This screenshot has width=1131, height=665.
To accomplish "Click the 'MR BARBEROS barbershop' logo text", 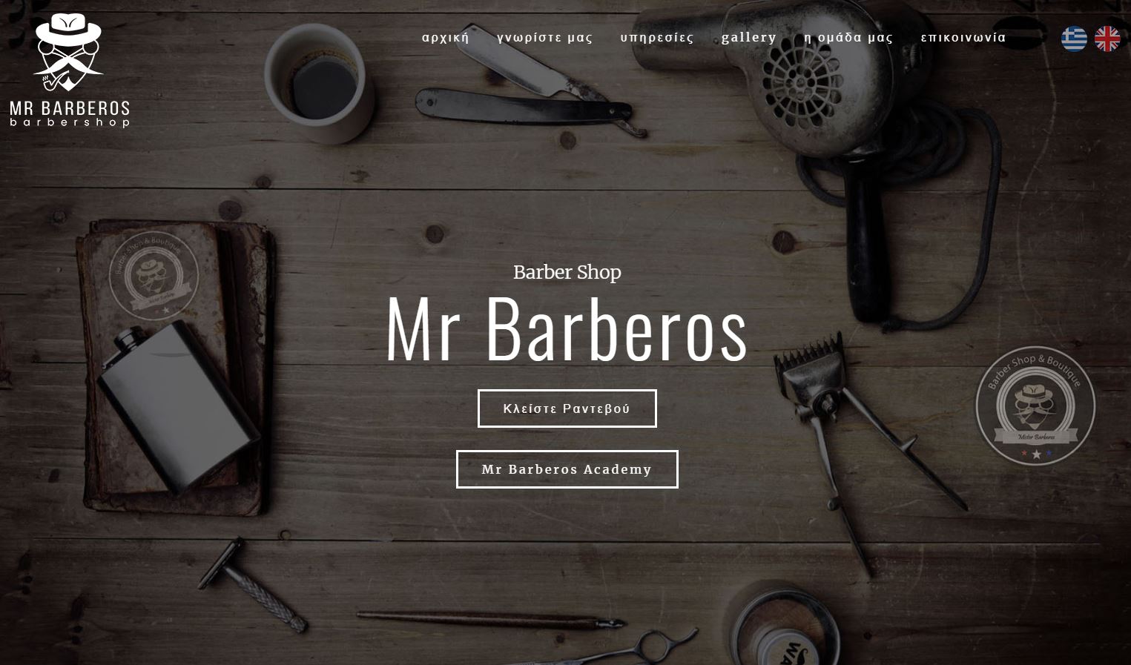I will 70,114.
